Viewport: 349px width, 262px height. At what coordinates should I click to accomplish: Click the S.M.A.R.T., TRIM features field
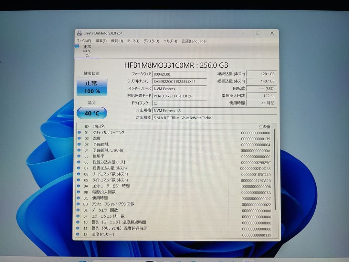pos(215,118)
